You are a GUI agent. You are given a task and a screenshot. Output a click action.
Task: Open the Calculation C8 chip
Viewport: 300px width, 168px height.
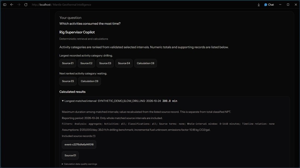146,63
